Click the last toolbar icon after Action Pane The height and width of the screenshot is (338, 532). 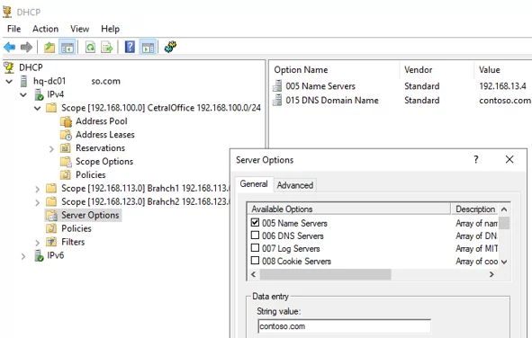pyautogui.click(x=170, y=47)
